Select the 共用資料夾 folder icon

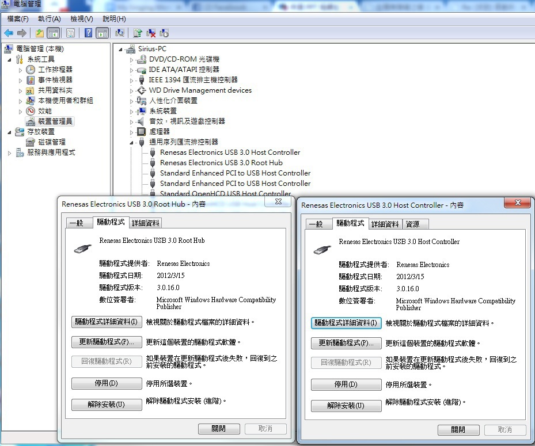31,90
